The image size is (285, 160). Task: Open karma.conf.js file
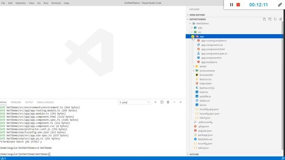(207, 88)
